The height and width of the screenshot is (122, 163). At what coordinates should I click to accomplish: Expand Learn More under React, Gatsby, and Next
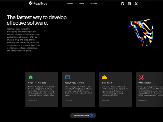pyautogui.click(x=69, y=101)
